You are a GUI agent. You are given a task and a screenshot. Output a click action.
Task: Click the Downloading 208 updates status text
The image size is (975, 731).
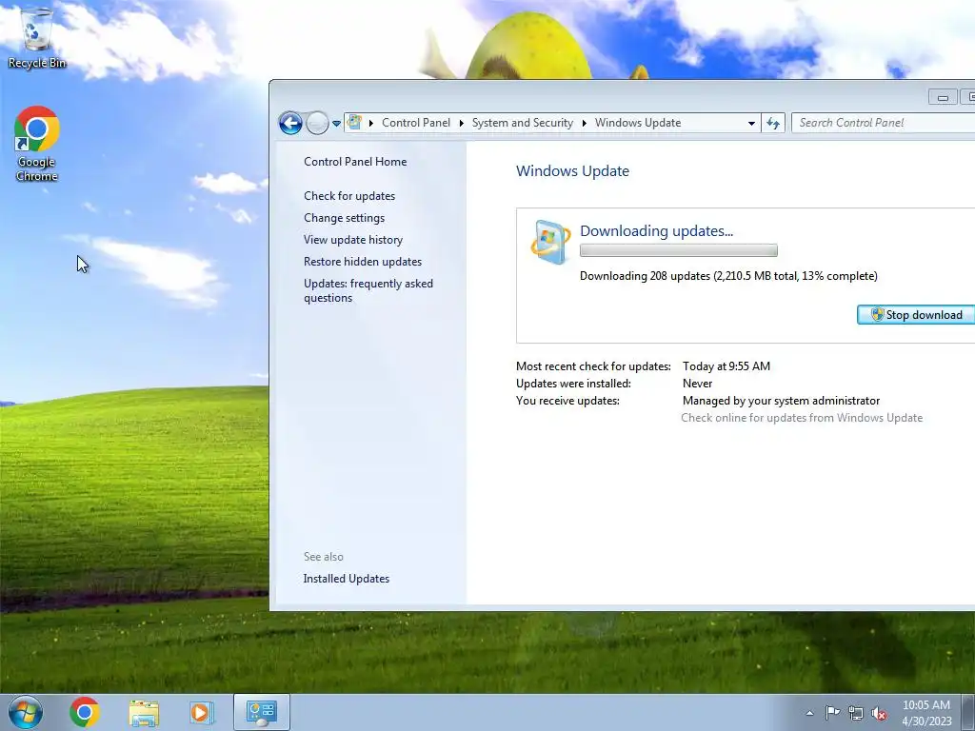pyautogui.click(x=728, y=276)
